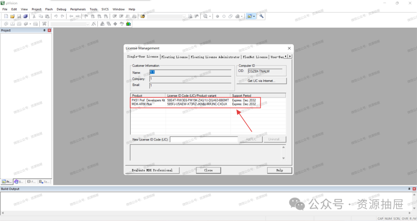Click the Enable/Disable Breakpoint hollow circle icon
Screen dimensions: 417x221
coord(224,16)
